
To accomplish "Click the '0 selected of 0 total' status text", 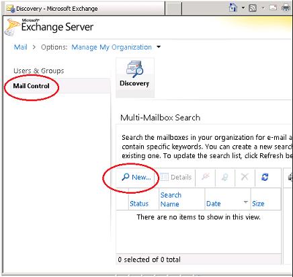I will (x=149, y=260).
